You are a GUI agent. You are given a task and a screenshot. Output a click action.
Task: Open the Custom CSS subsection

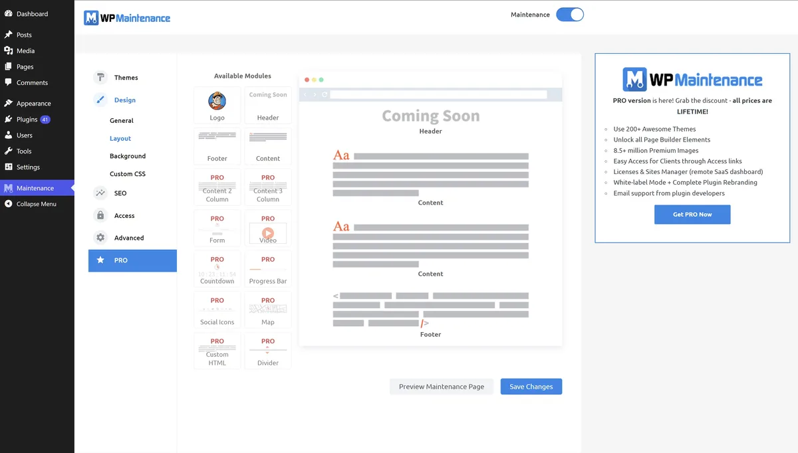[128, 174]
